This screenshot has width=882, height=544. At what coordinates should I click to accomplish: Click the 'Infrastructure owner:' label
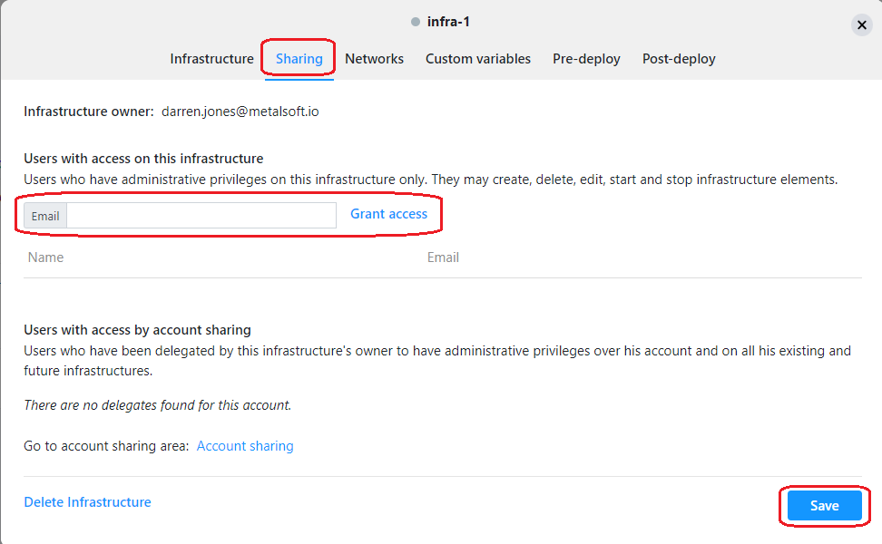click(88, 112)
